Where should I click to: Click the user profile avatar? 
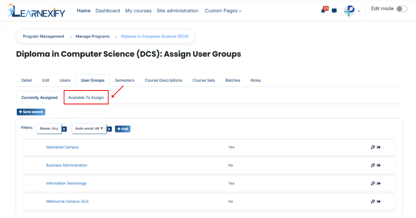349,11
